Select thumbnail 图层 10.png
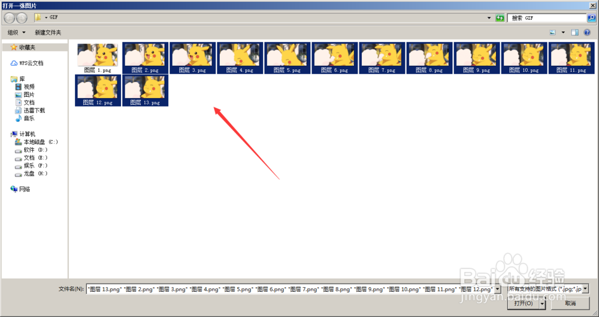This screenshot has height=317, width=599. 524,58
